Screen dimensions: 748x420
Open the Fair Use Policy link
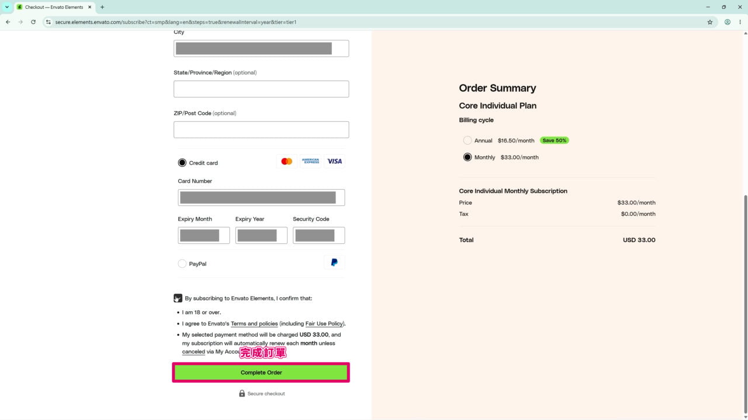click(324, 324)
